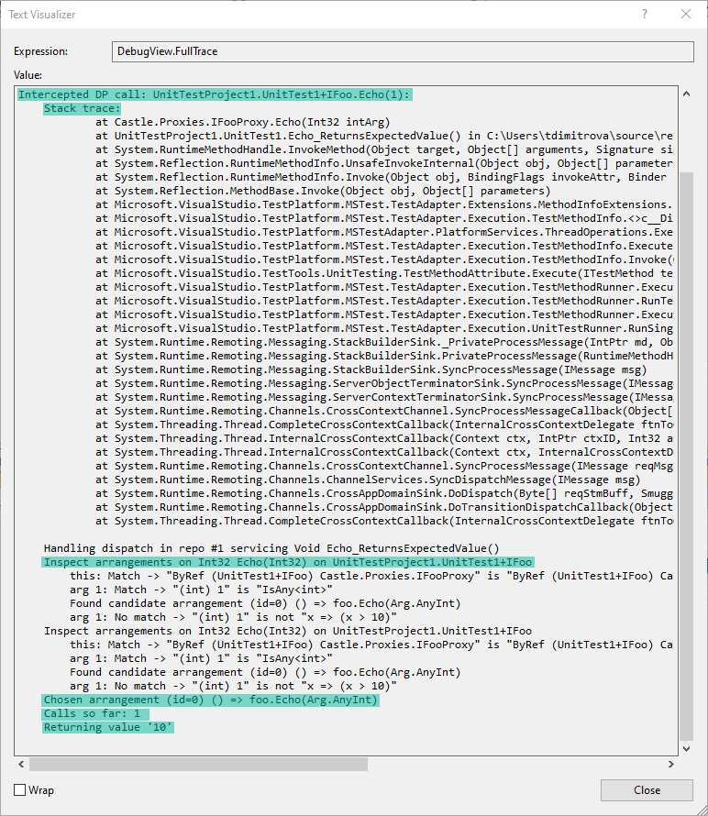Click the 'Expression:' label

pos(40,51)
